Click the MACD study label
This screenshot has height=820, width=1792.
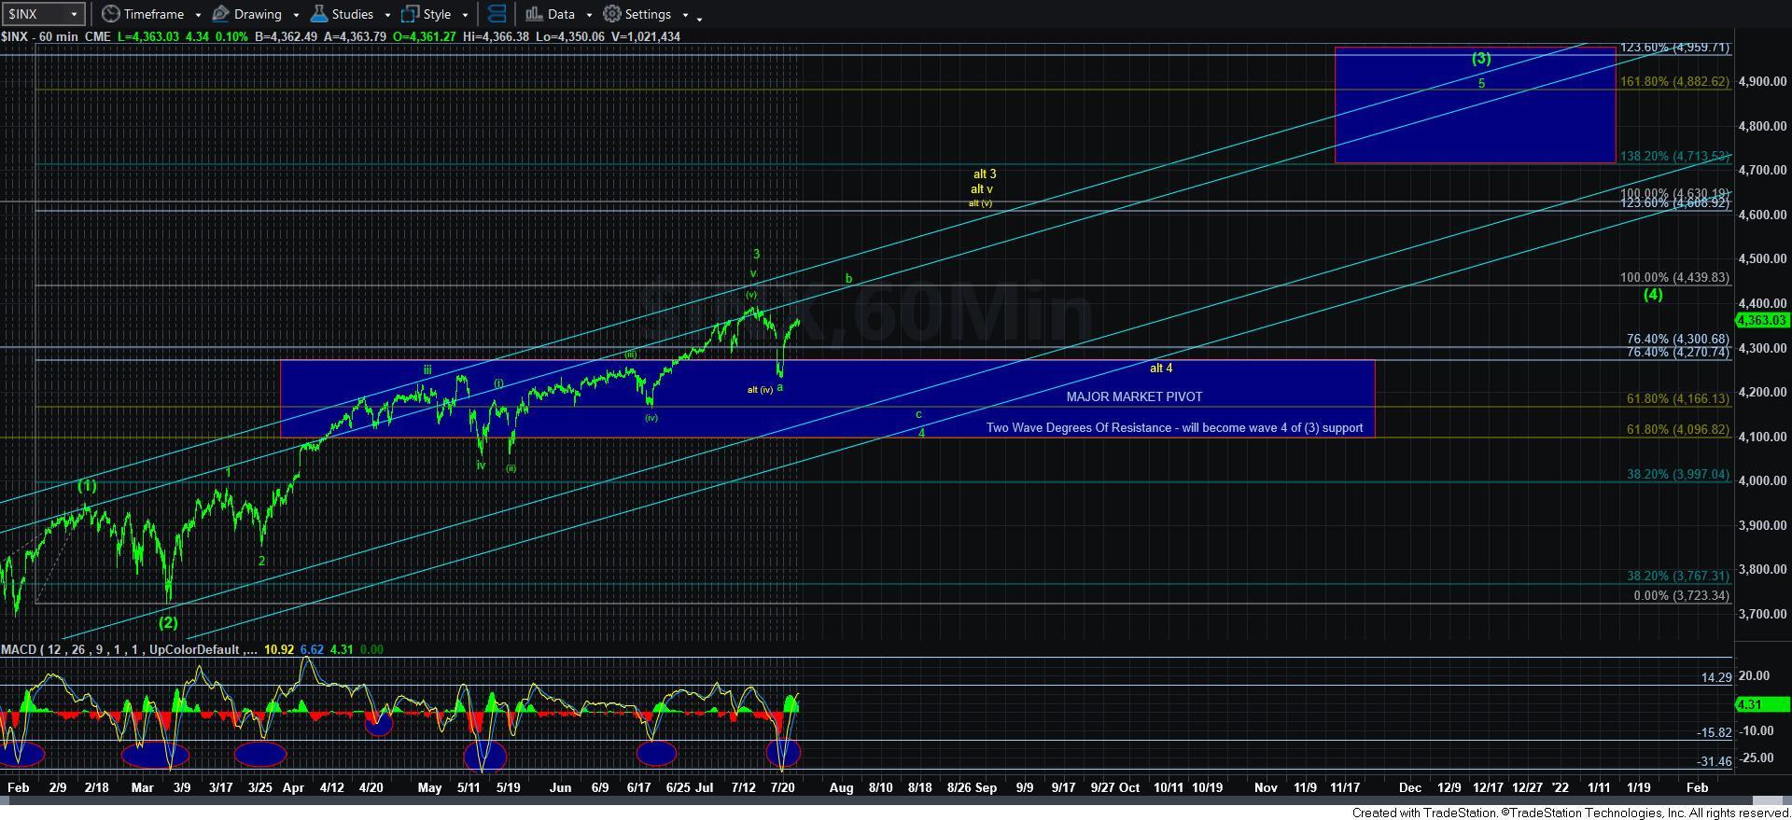tap(121, 649)
